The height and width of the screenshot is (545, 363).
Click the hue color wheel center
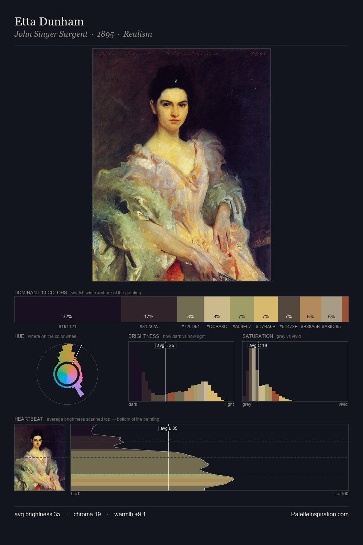[x=67, y=374]
